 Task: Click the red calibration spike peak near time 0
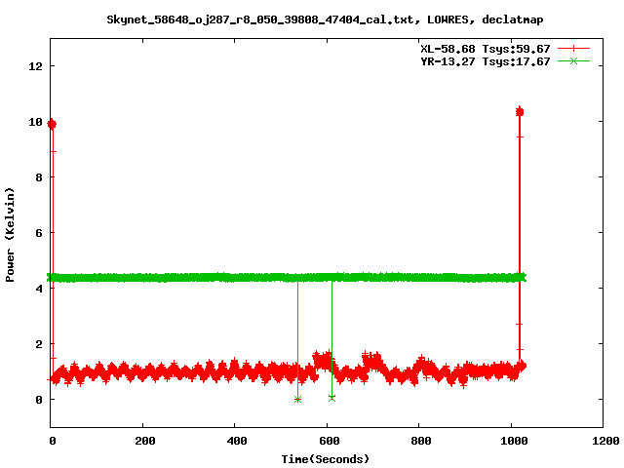[52, 124]
